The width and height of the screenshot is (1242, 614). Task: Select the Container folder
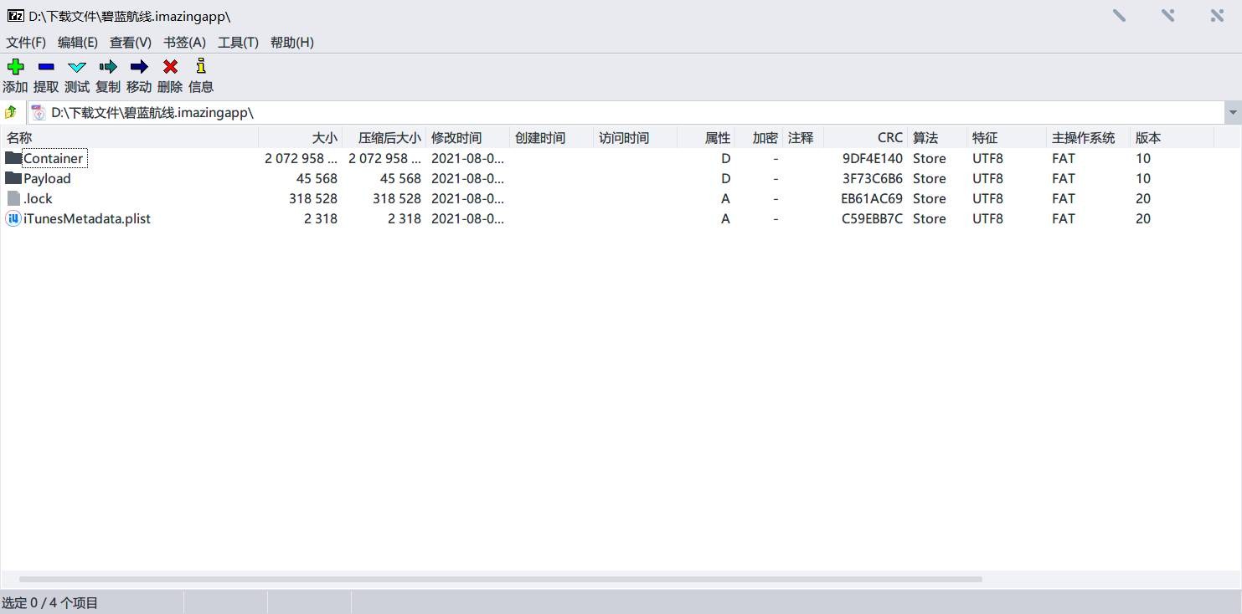tap(53, 159)
